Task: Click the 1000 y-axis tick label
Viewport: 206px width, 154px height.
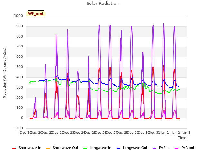Action: (x=19, y=16)
